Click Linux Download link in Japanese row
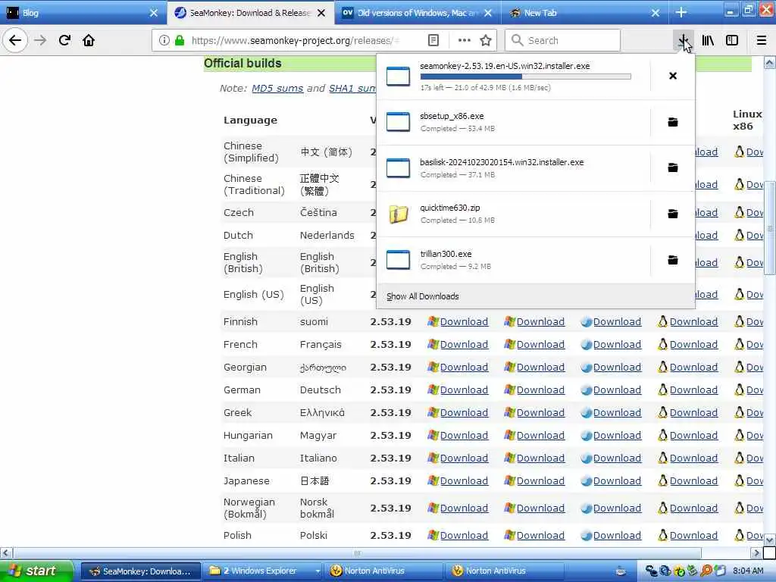The width and height of the screenshot is (776, 582). click(x=693, y=480)
